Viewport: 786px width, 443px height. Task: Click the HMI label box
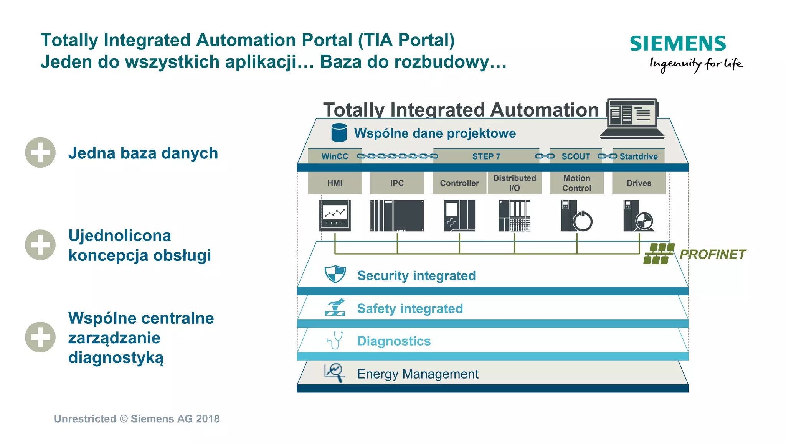[335, 183]
